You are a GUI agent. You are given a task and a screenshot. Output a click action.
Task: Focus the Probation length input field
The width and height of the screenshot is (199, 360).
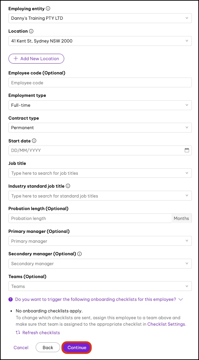click(90, 218)
